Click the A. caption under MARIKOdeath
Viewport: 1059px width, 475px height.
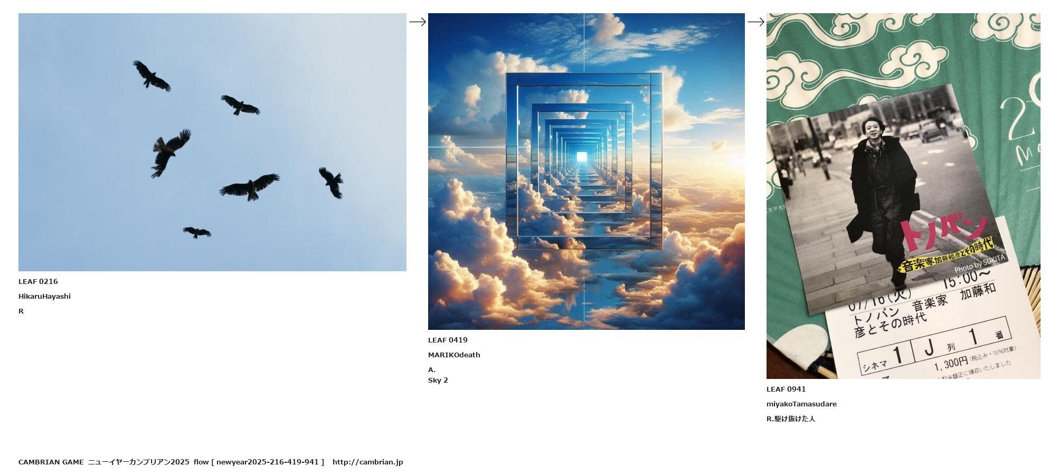(x=432, y=370)
